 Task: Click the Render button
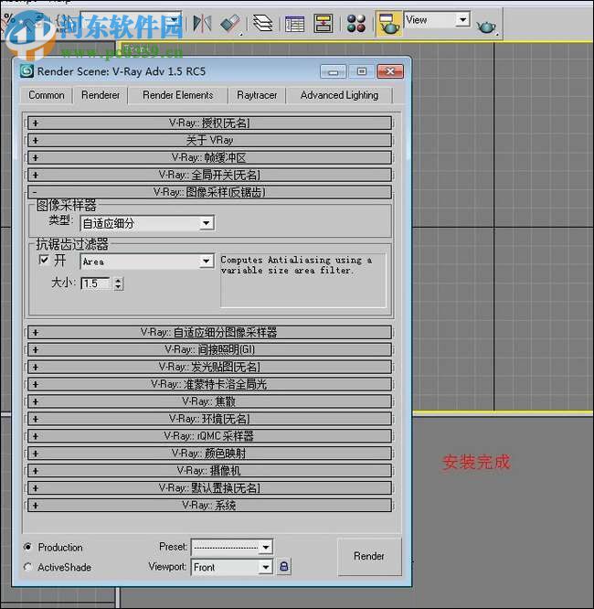coord(369,556)
